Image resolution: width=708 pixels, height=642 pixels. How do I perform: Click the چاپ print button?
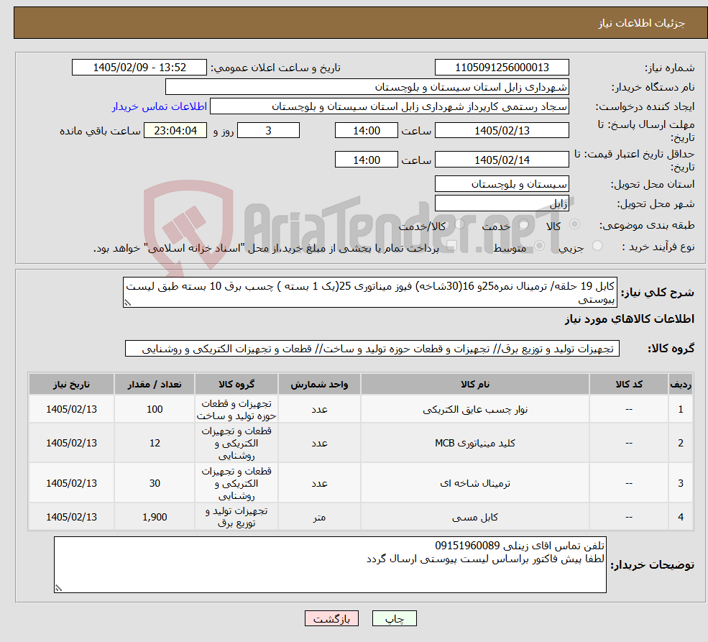(394, 618)
